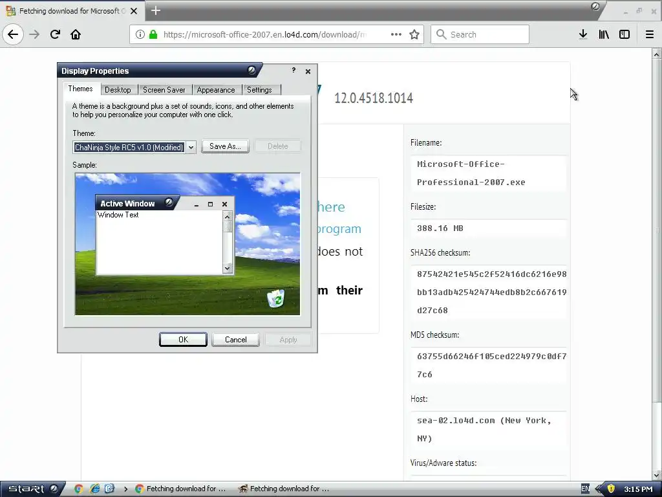Viewport: 662px width, 497px height.
Task: Open the Firefox home page icon
Action: click(x=76, y=34)
